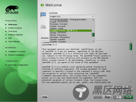Click language list scroll up arrow
The width and height of the screenshot is (136, 102).
(93, 20)
